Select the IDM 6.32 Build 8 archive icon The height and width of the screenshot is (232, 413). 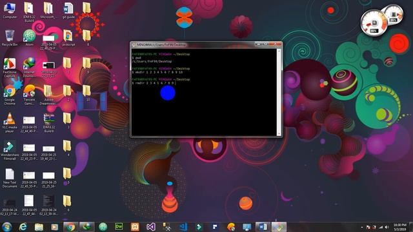(49, 123)
